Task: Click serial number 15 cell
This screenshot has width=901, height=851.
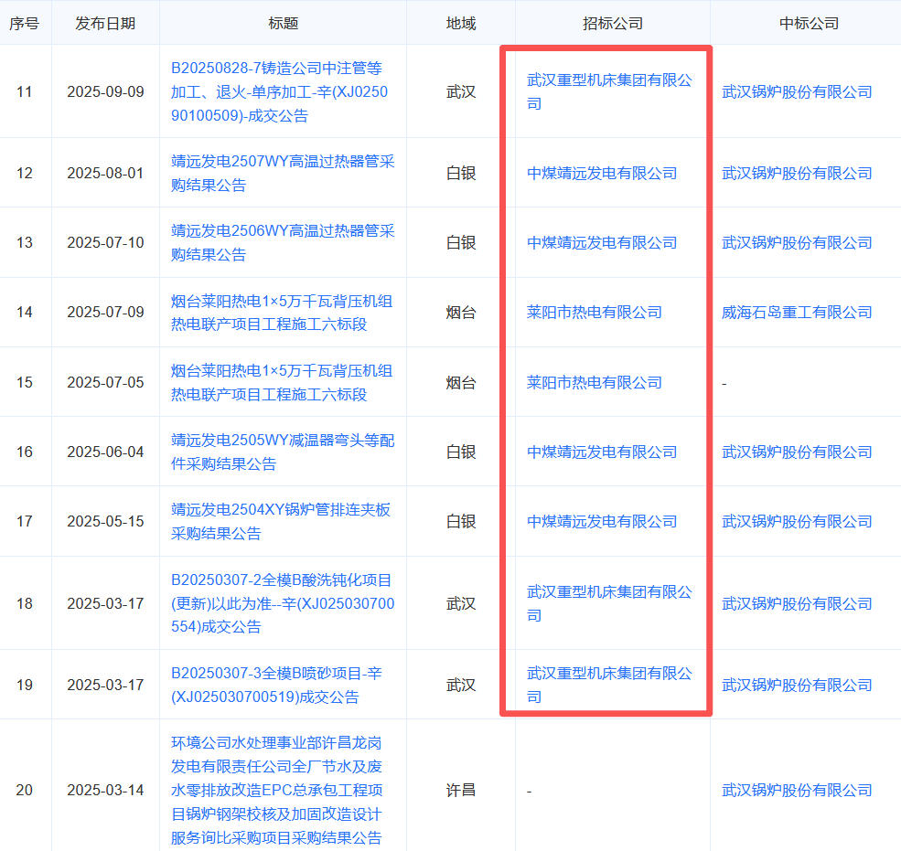Action: tap(24, 382)
